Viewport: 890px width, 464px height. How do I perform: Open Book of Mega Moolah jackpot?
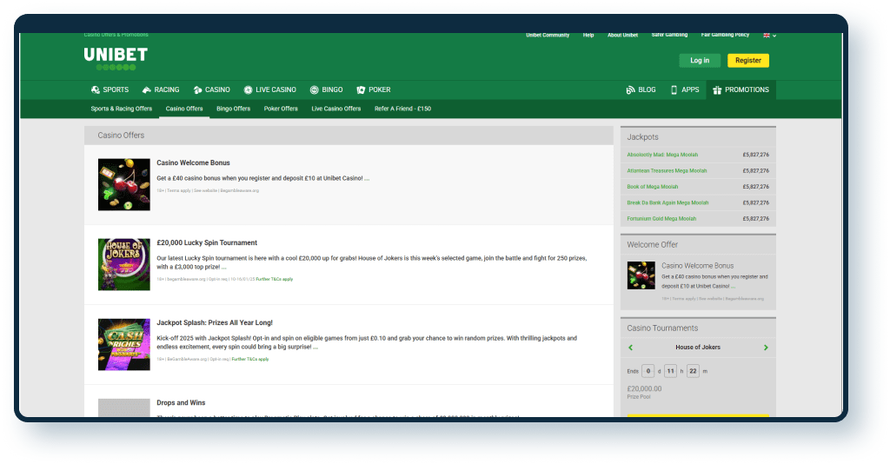pyautogui.click(x=652, y=187)
